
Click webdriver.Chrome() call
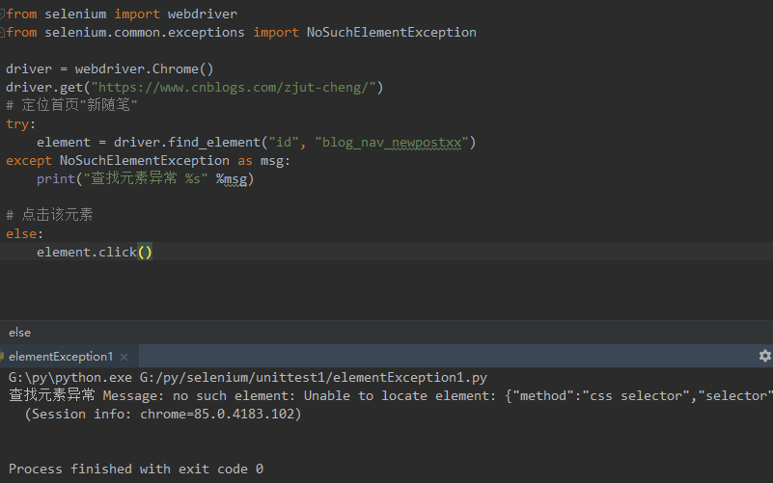144,68
